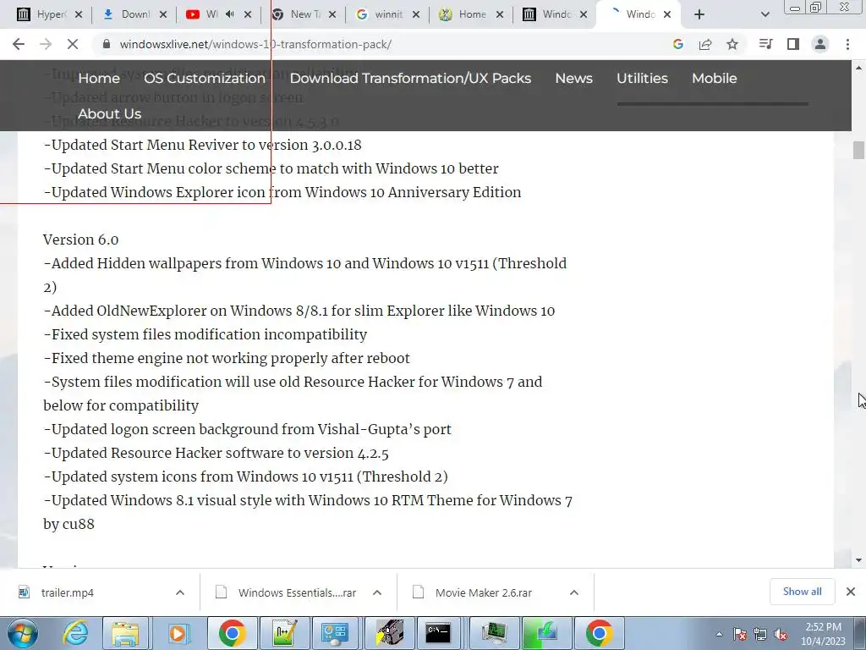Screen dimensions: 866x650
Task: Click the forward navigation arrow
Action: (x=46, y=44)
